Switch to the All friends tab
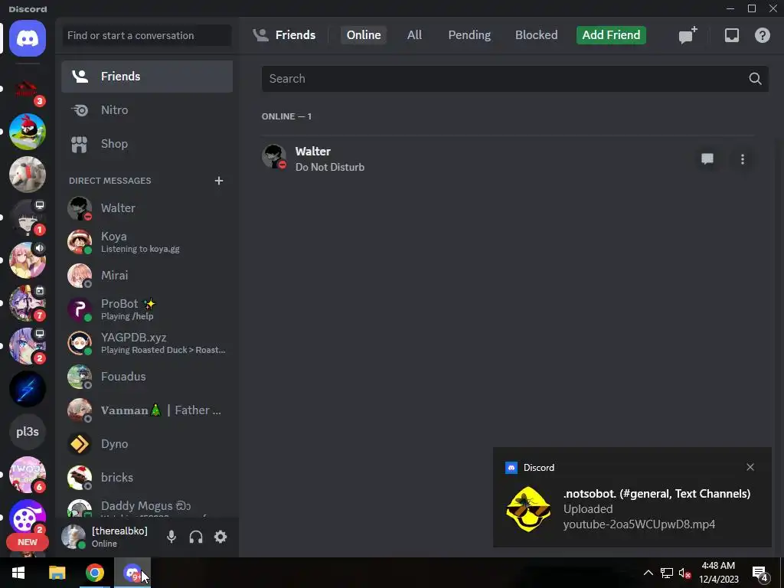 click(414, 35)
